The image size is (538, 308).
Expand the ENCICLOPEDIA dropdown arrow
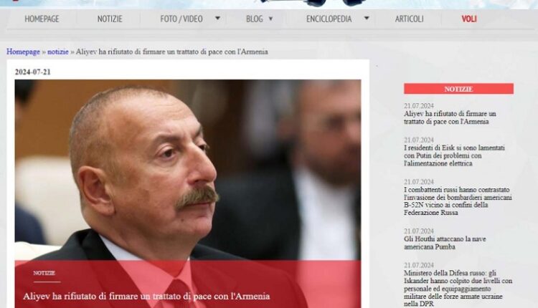[367, 19]
